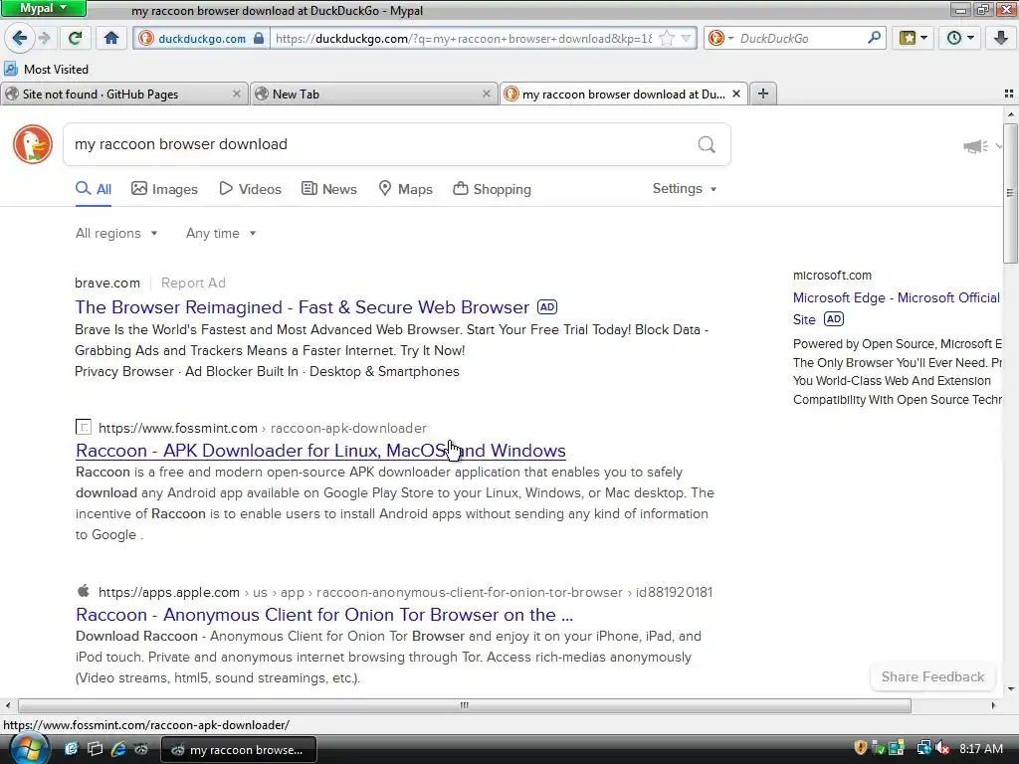Screen dimensions: 1019x764
Task: Switch to Maps results
Action: [x=406, y=189]
